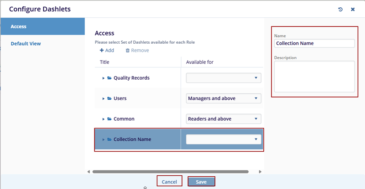The height and width of the screenshot is (189, 365).
Task: Click the Users folder icon
Action: pos(109,98)
